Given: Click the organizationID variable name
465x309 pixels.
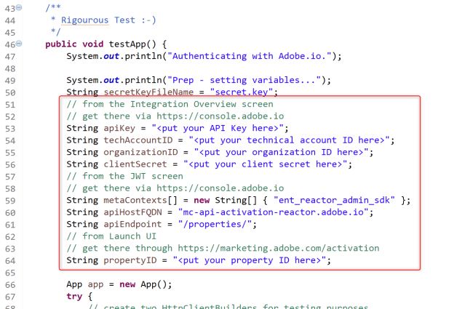Looking at the screenshot, I should (x=140, y=152).
